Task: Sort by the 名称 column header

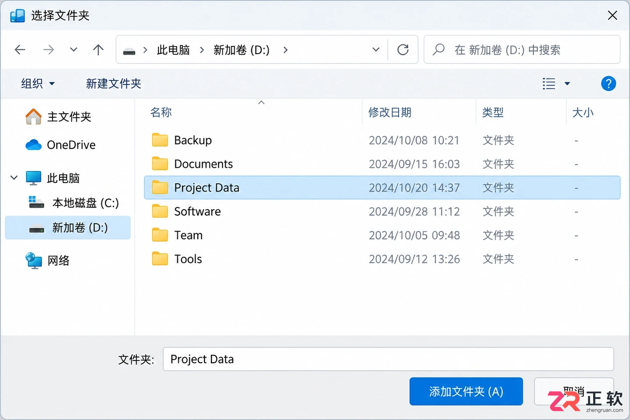Action: pyautogui.click(x=161, y=112)
